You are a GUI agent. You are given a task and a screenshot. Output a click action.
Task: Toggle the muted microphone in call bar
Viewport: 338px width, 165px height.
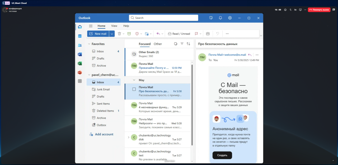point(290,10)
